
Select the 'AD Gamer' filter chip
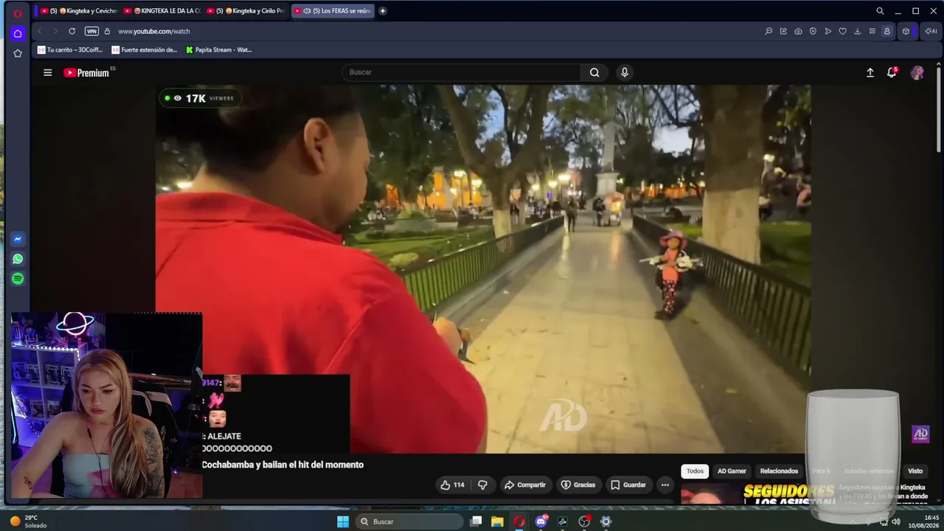click(732, 471)
